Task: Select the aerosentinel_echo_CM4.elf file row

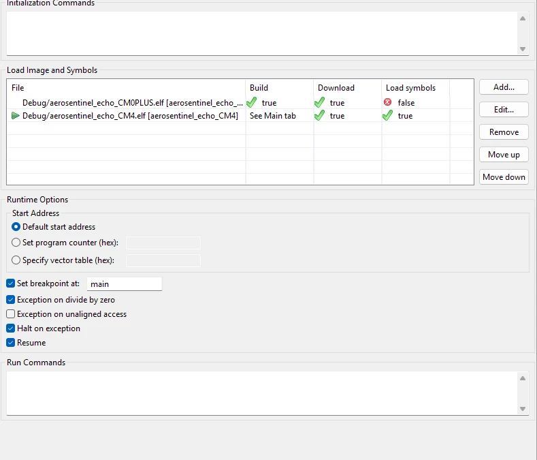Action: (x=240, y=116)
